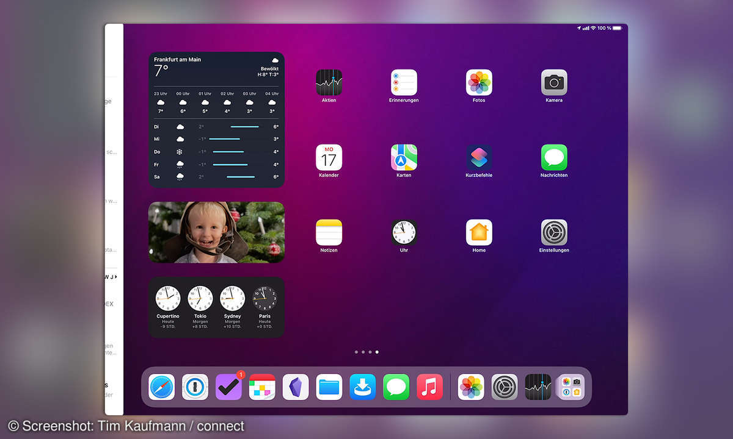Open Photos in the dock's recent section
733x439 pixels.
[x=471, y=387]
